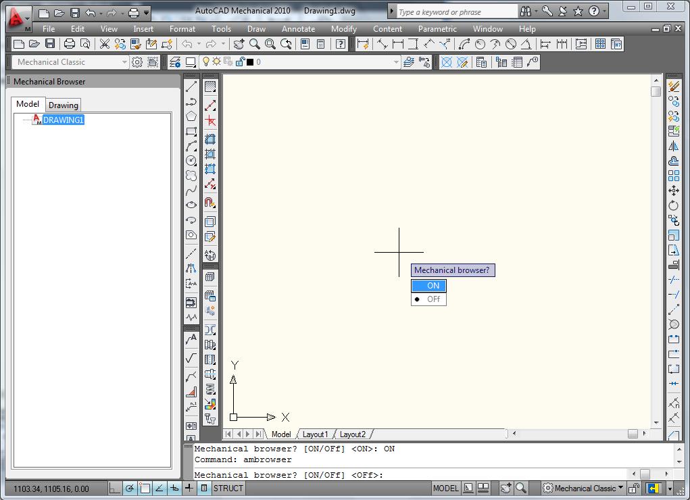Image resolution: width=690 pixels, height=500 pixels.
Task: Toggle Object Snap in status bar
Action: point(145,488)
